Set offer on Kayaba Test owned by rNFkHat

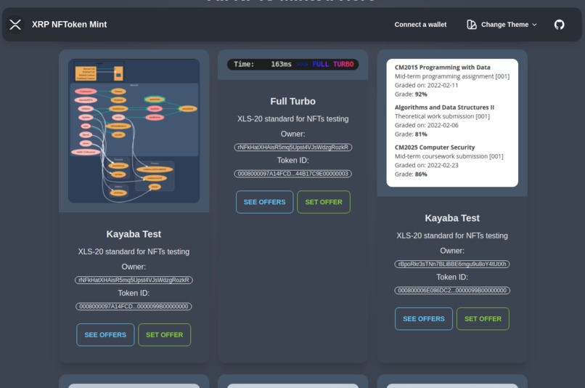pos(165,335)
